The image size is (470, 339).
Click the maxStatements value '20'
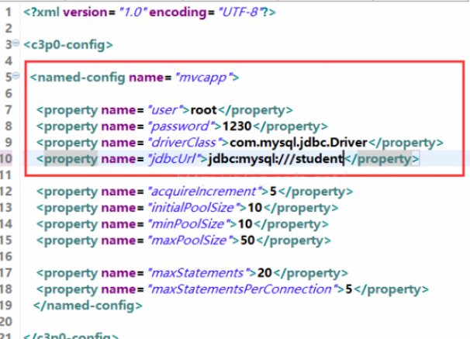pyautogui.click(x=264, y=273)
